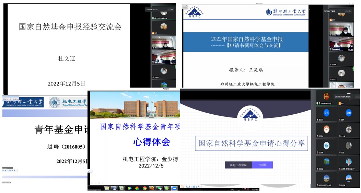Launch the Word icon in the taskbar
The width and height of the screenshot is (361, 193).
(114, 188)
